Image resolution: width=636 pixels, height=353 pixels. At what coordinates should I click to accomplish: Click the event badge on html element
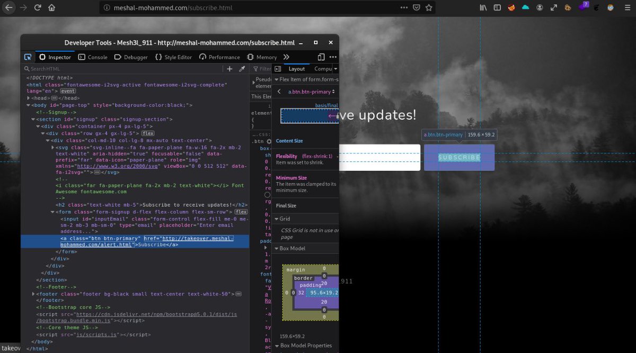[x=68, y=91]
